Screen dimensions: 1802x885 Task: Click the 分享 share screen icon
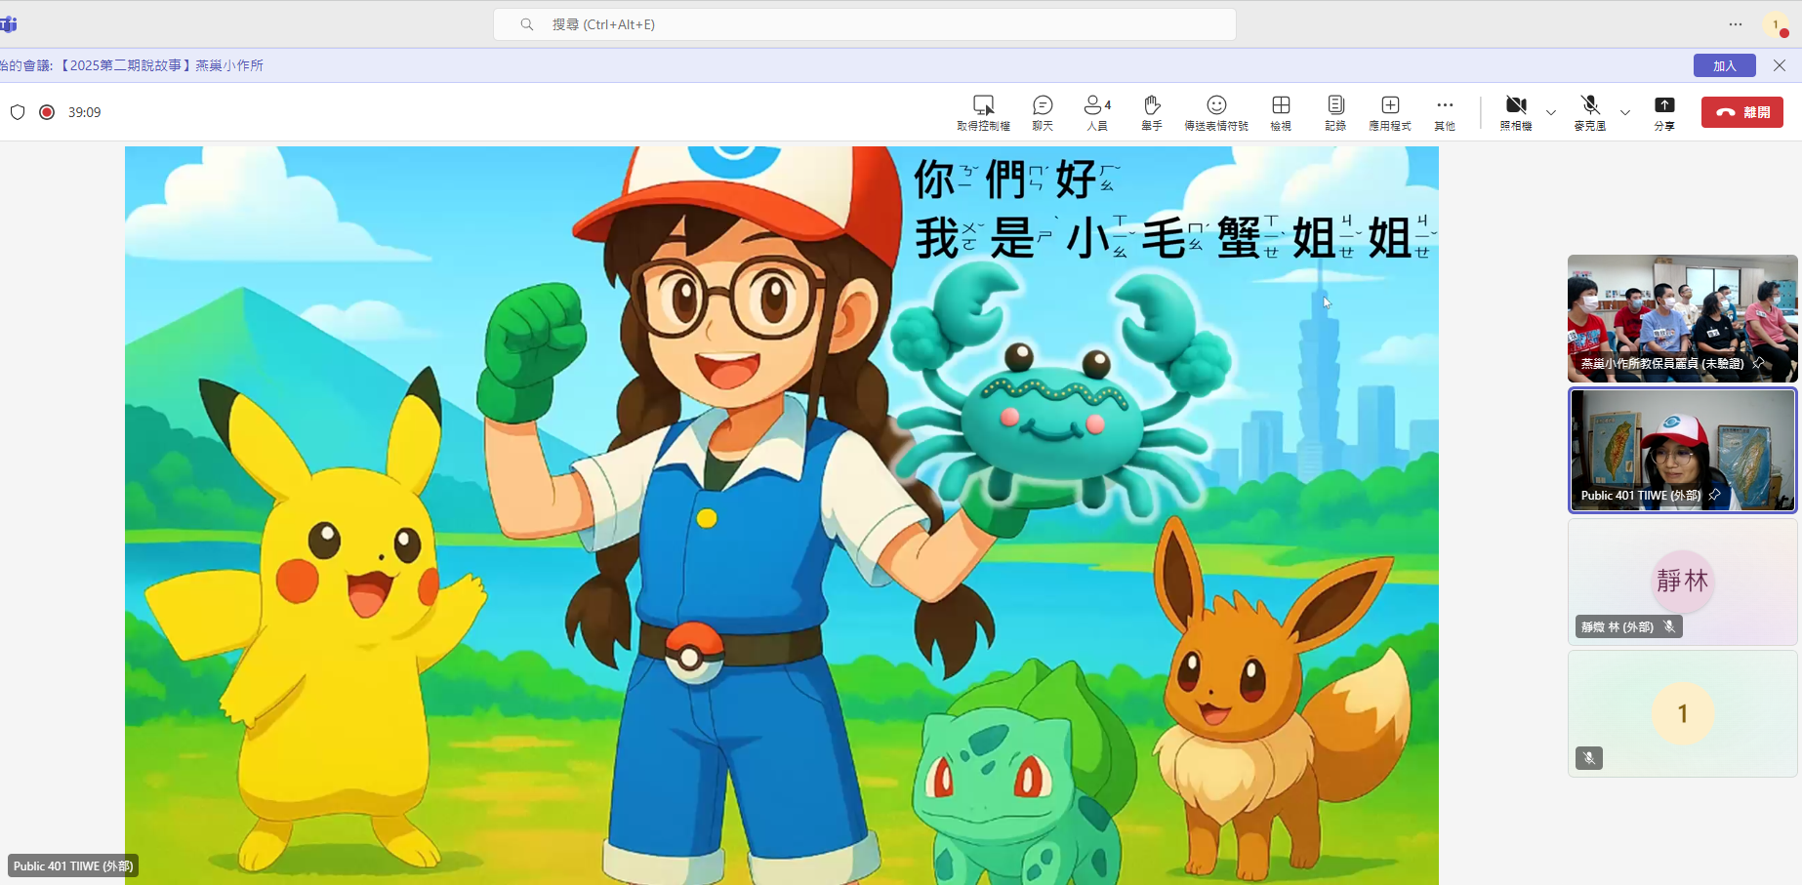point(1664,106)
